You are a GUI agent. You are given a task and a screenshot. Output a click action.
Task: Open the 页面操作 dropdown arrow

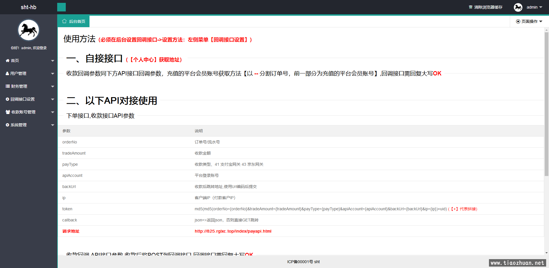[541, 21]
